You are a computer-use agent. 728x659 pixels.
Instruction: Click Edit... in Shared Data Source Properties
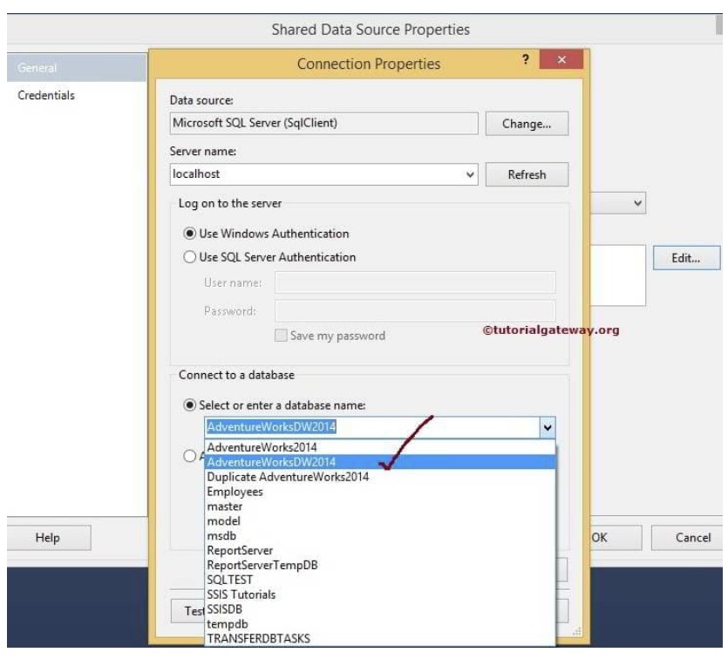tap(686, 257)
